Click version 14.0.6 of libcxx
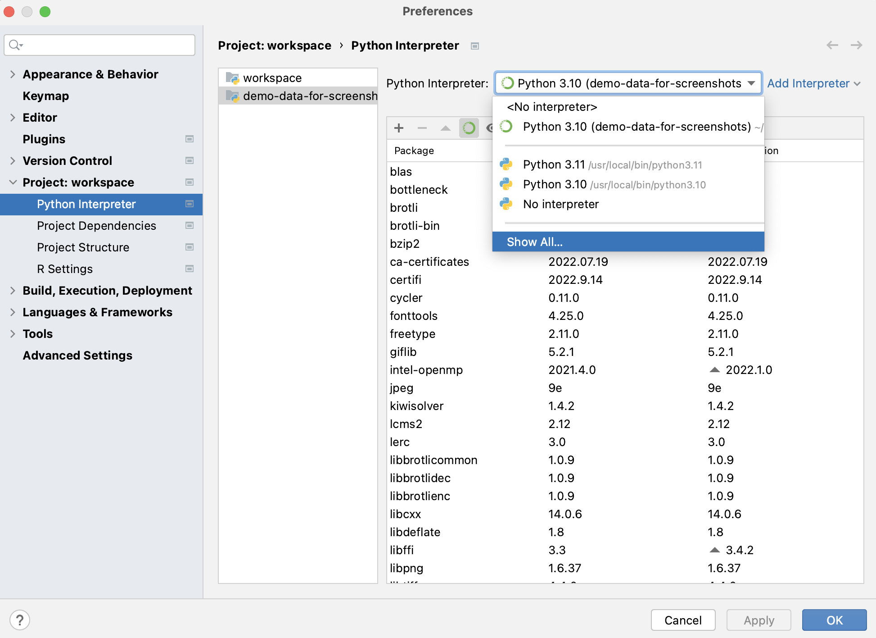Viewport: 876px width, 638px height. 565,514
